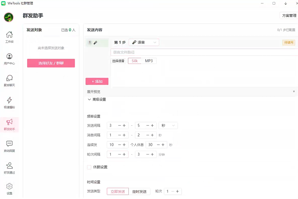Enable the 休眠设置 checkbox
This screenshot has height=199, width=298.
(89, 167)
